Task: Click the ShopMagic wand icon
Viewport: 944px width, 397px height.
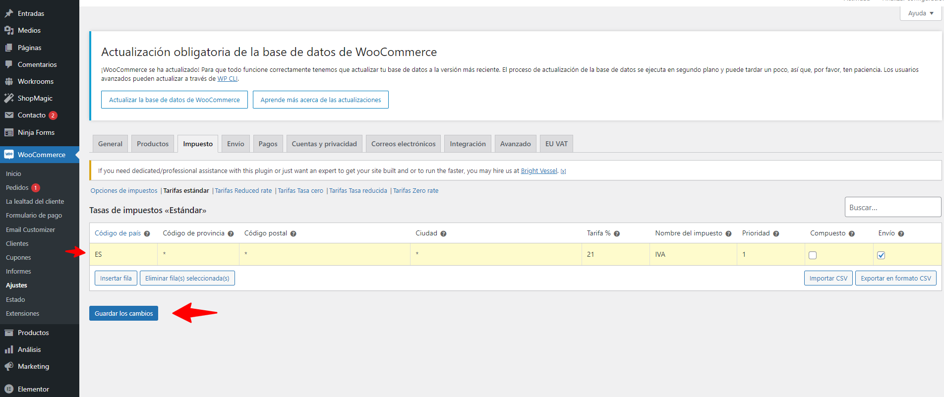Action: pyautogui.click(x=9, y=98)
